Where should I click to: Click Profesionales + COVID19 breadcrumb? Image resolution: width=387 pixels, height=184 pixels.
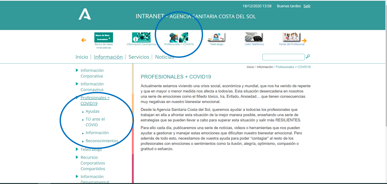293,67
